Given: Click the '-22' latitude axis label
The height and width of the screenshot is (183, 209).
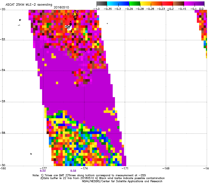Looking at the screenshot, I should coord(3,39).
